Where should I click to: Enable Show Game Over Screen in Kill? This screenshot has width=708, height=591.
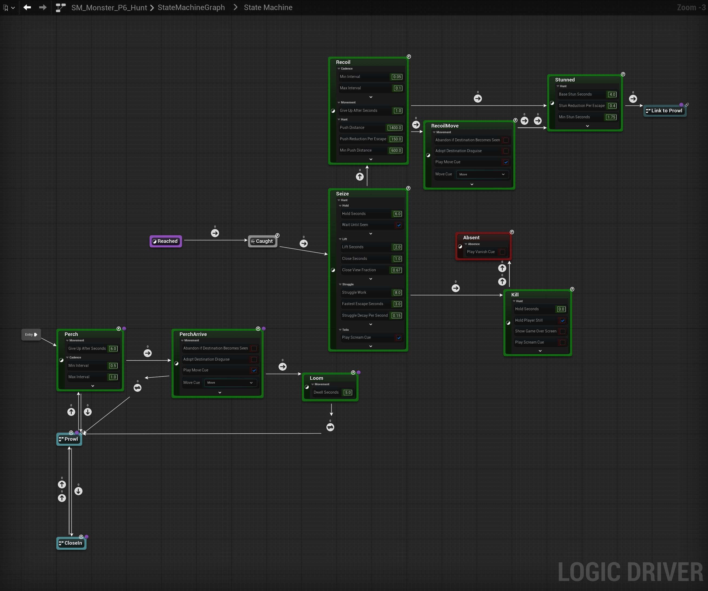tap(563, 331)
